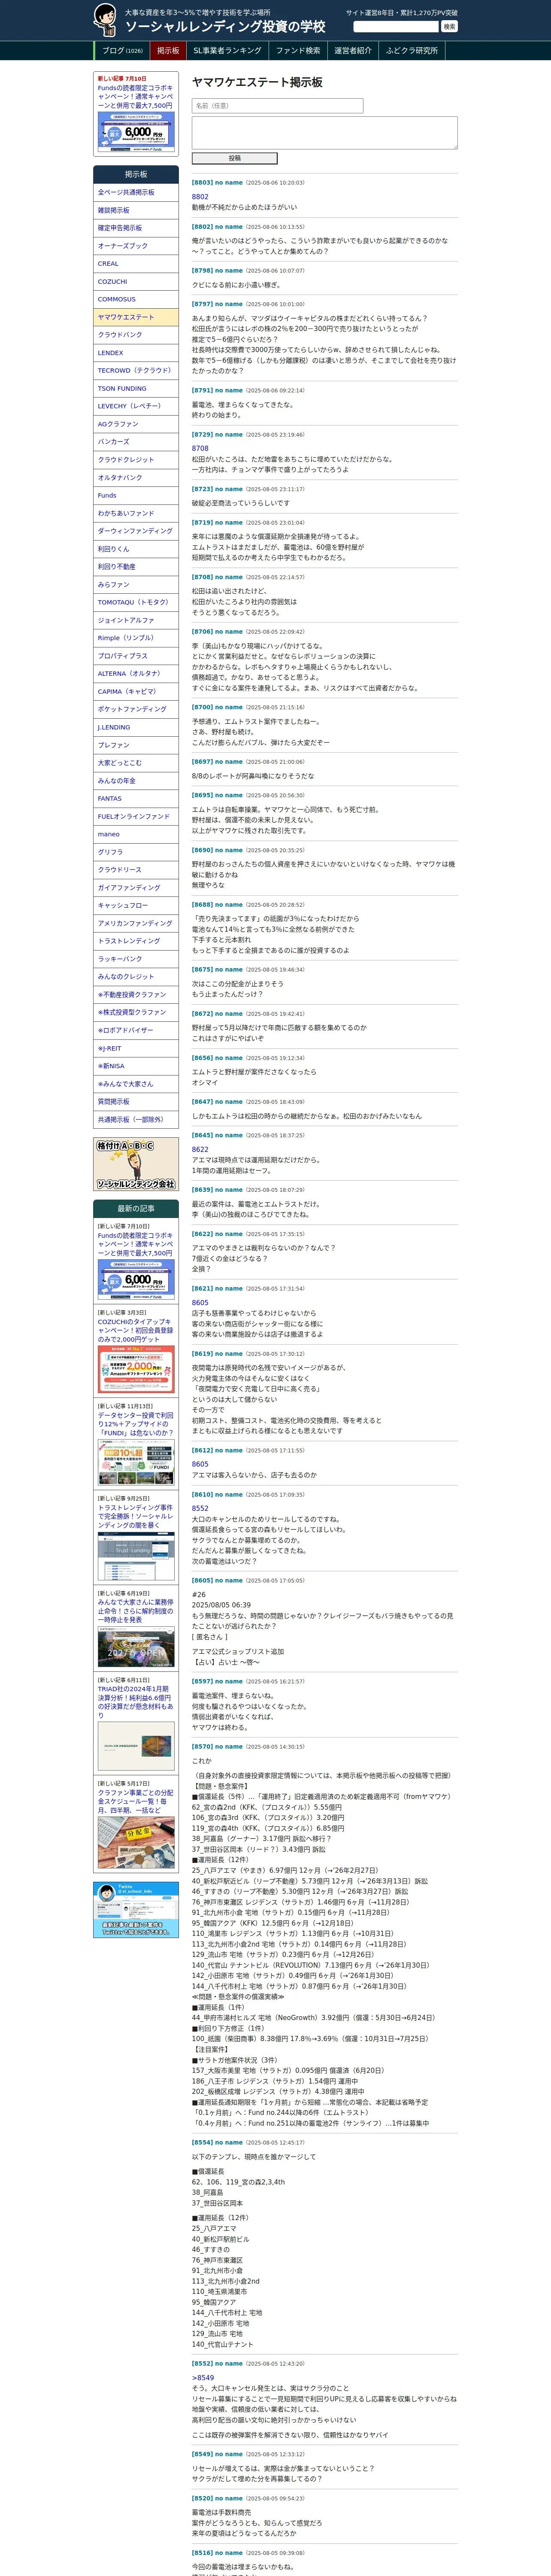Open ガイアファンディング board link
This screenshot has height=2576, width=551.
(x=136, y=888)
